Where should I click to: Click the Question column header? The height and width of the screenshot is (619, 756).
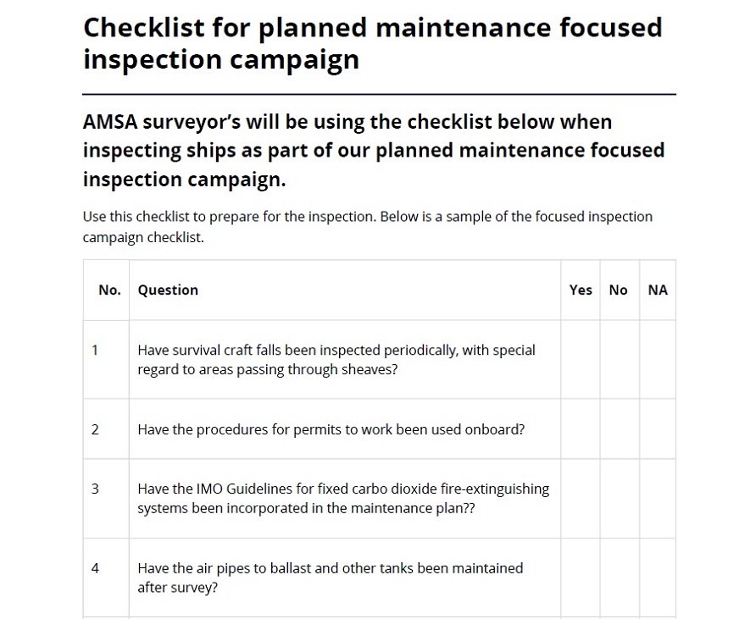168,290
